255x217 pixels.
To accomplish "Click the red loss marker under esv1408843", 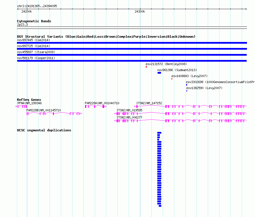I will pos(172,79).
